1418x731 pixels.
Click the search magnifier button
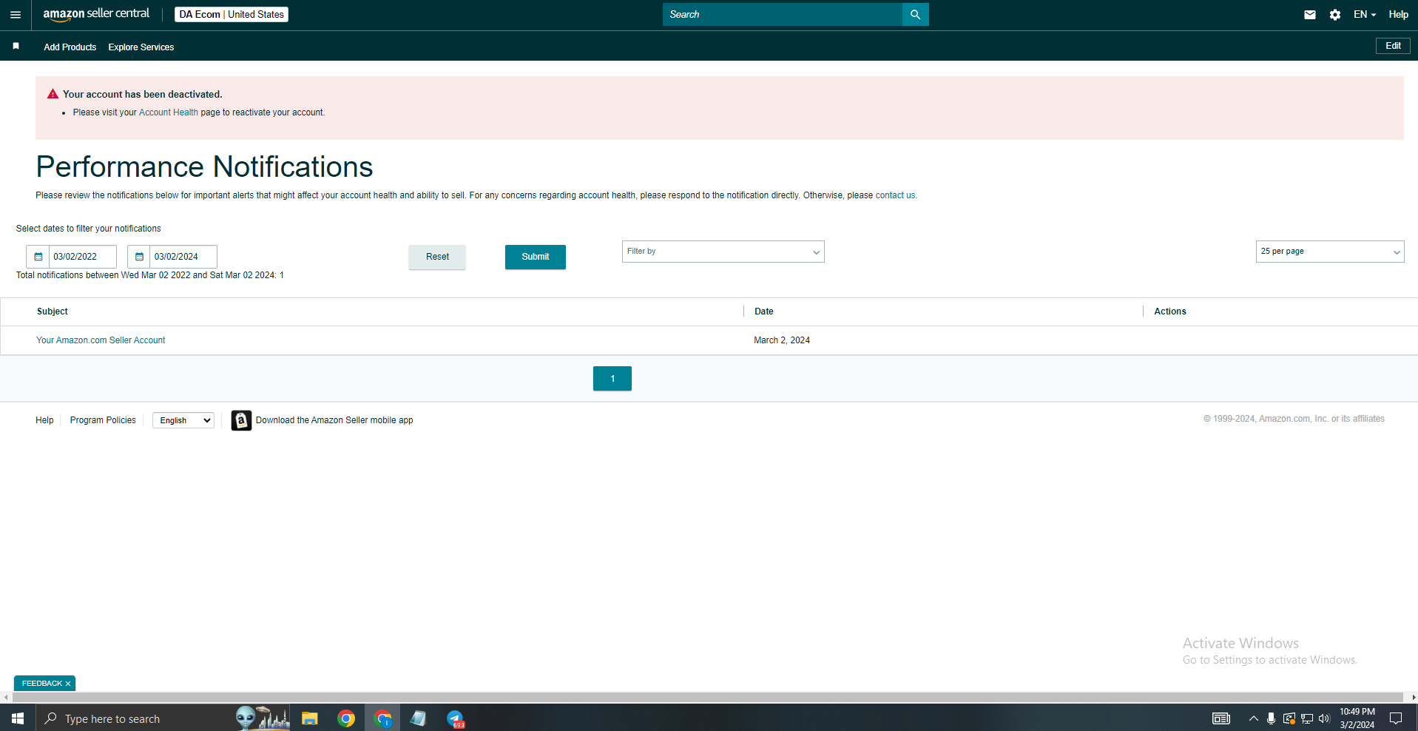pos(915,15)
